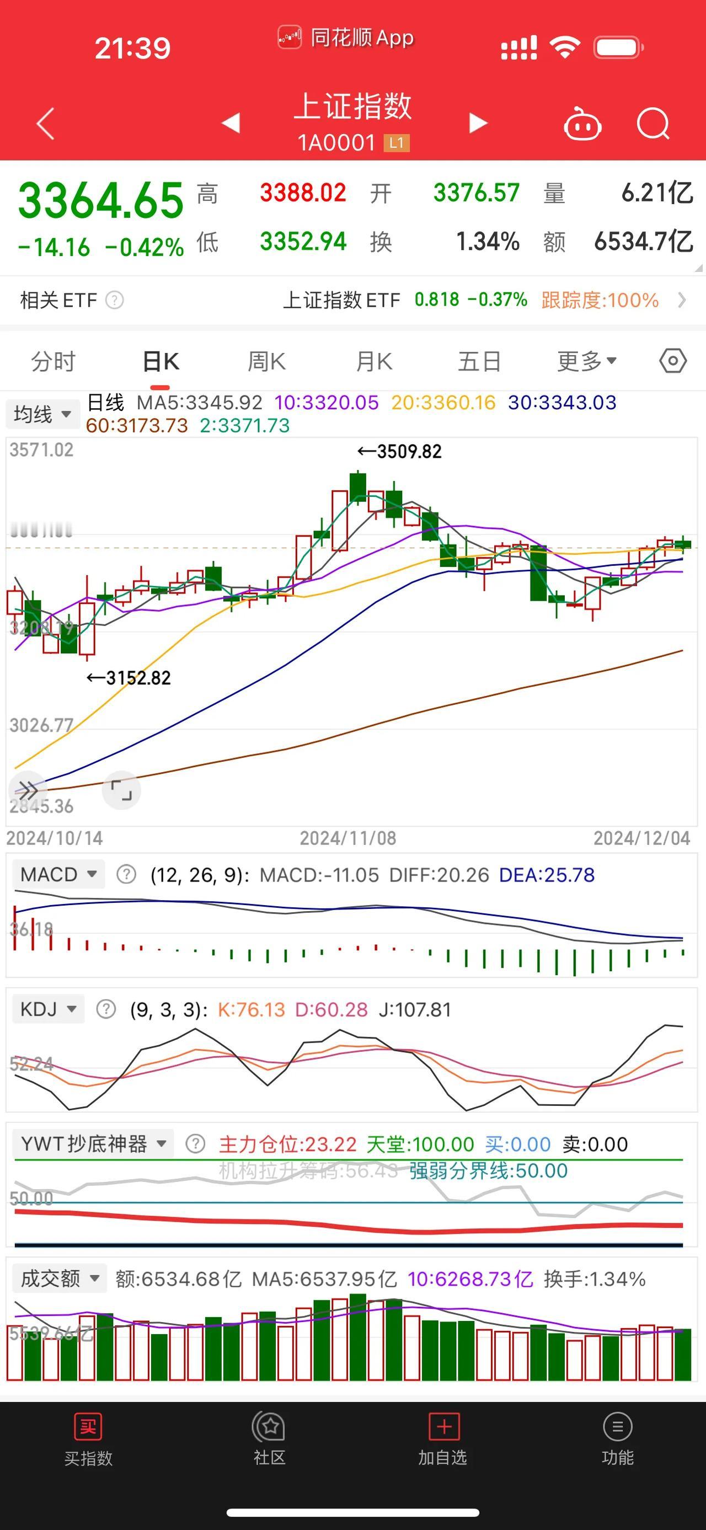This screenshot has width=706, height=1530.
Task: Switch to 分时 tab
Action: click(x=54, y=361)
